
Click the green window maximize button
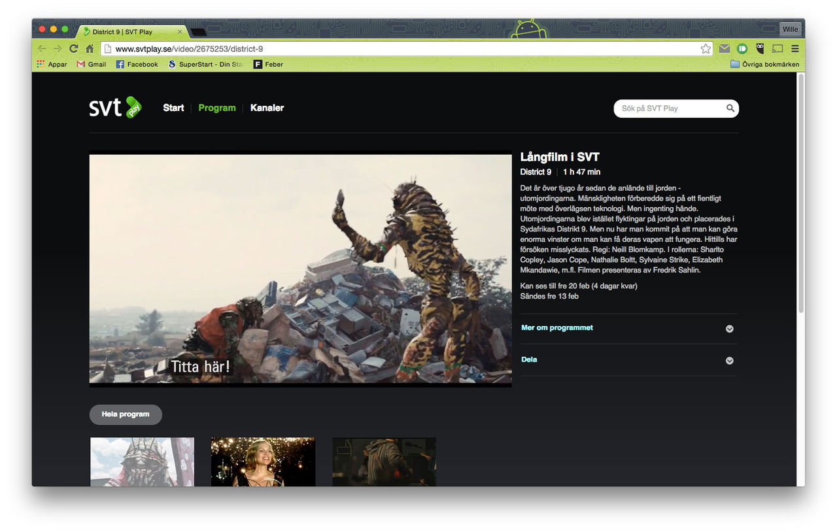click(65, 29)
